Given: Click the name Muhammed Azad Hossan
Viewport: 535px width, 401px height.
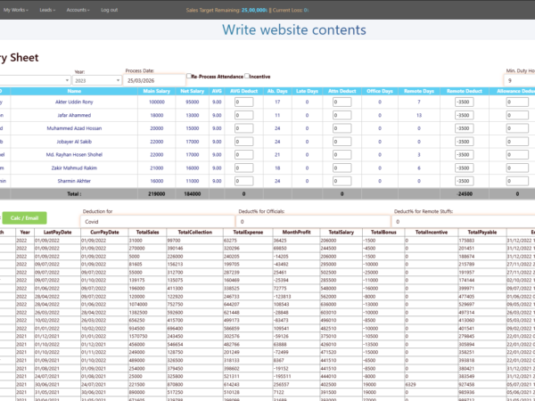Looking at the screenshot, I should click(74, 128).
